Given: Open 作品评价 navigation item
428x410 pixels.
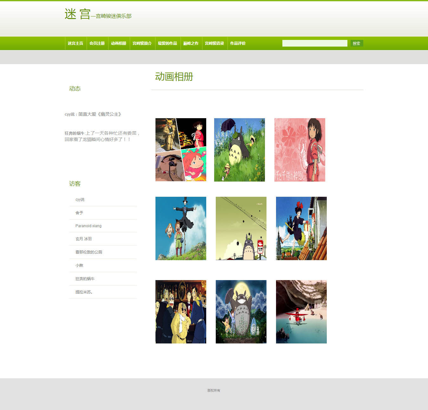Looking at the screenshot, I should click(238, 43).
